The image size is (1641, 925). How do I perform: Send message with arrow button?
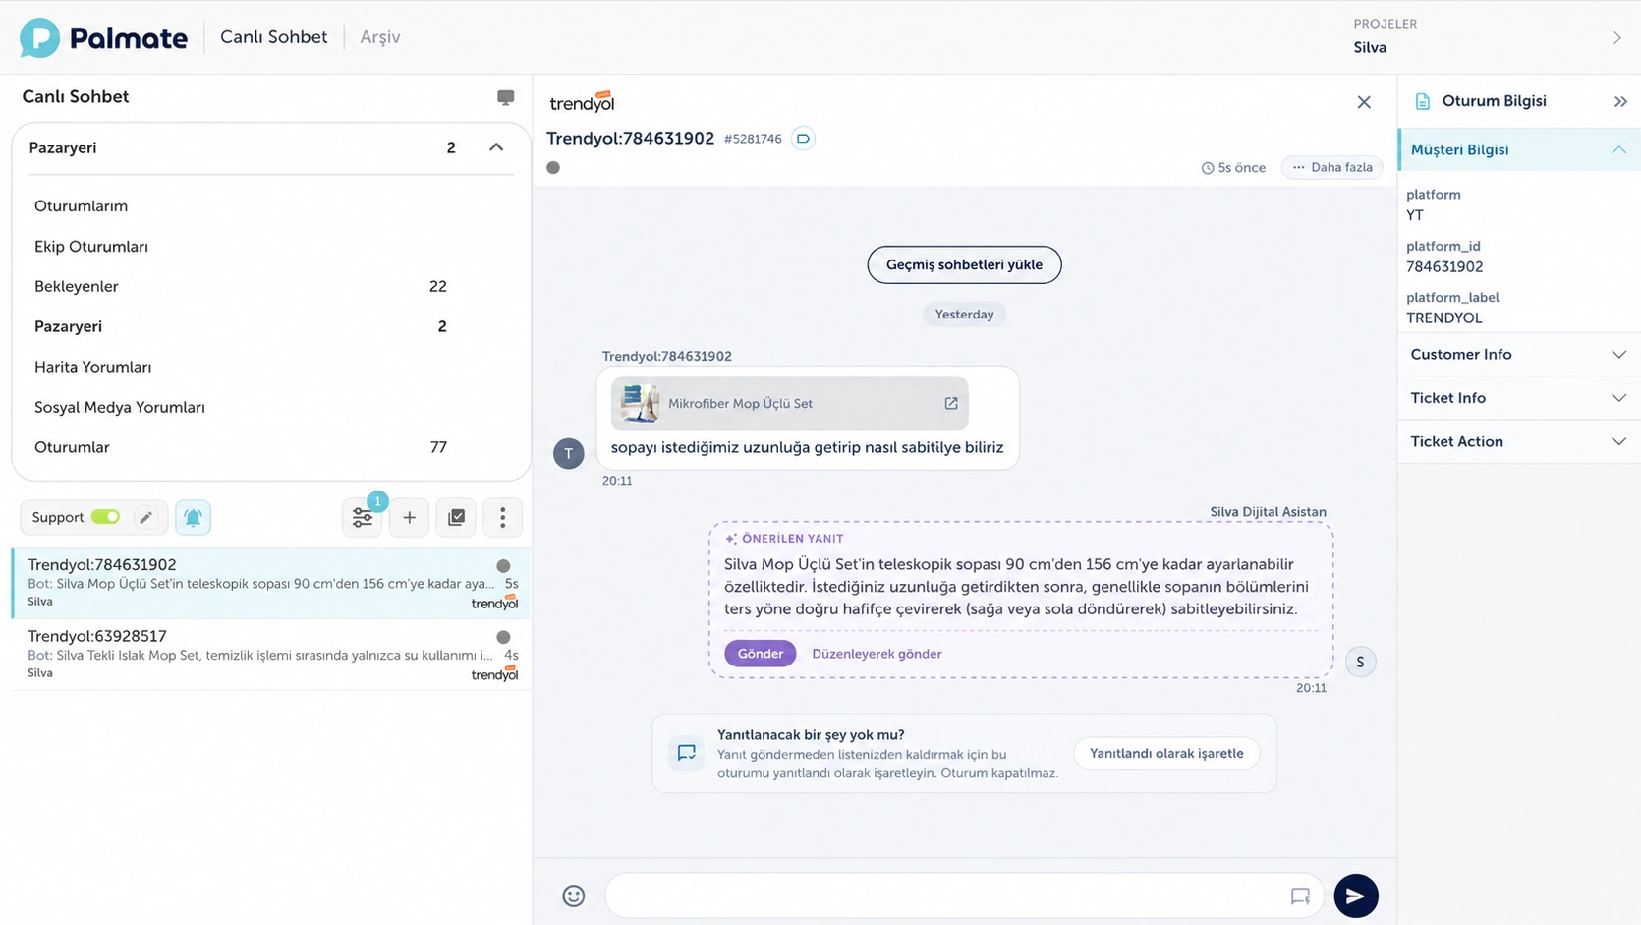click(x=1356, y=896)
